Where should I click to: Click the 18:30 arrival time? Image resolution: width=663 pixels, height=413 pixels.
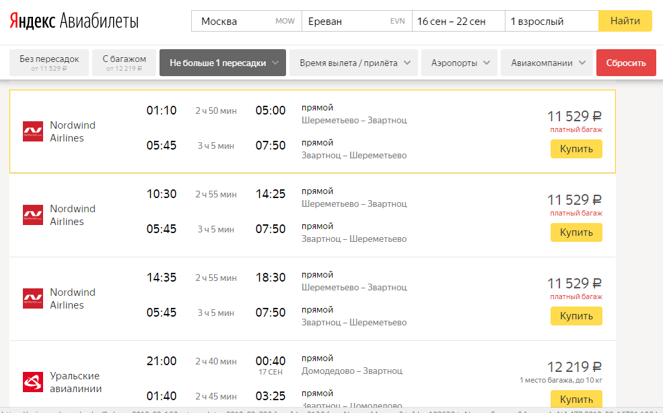click(x=271, y=277)
